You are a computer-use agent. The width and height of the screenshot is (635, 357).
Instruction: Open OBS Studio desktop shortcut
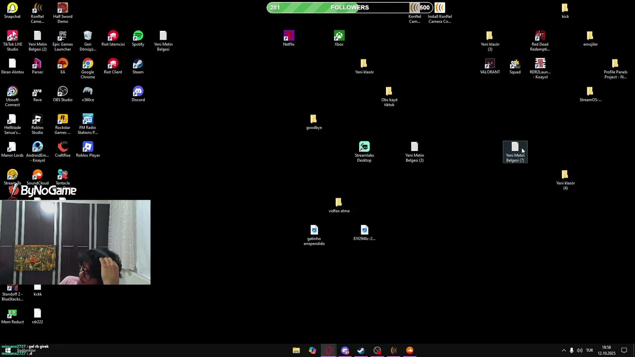click(x=63, y=95)
